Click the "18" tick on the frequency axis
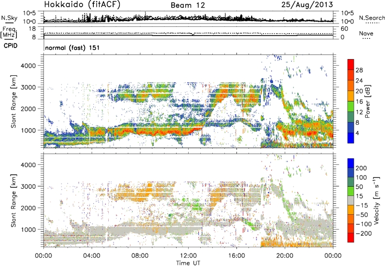 pos(32,29)
